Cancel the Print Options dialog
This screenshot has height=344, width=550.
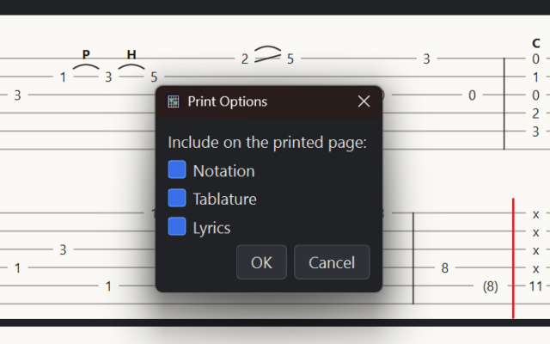point(332,262)
